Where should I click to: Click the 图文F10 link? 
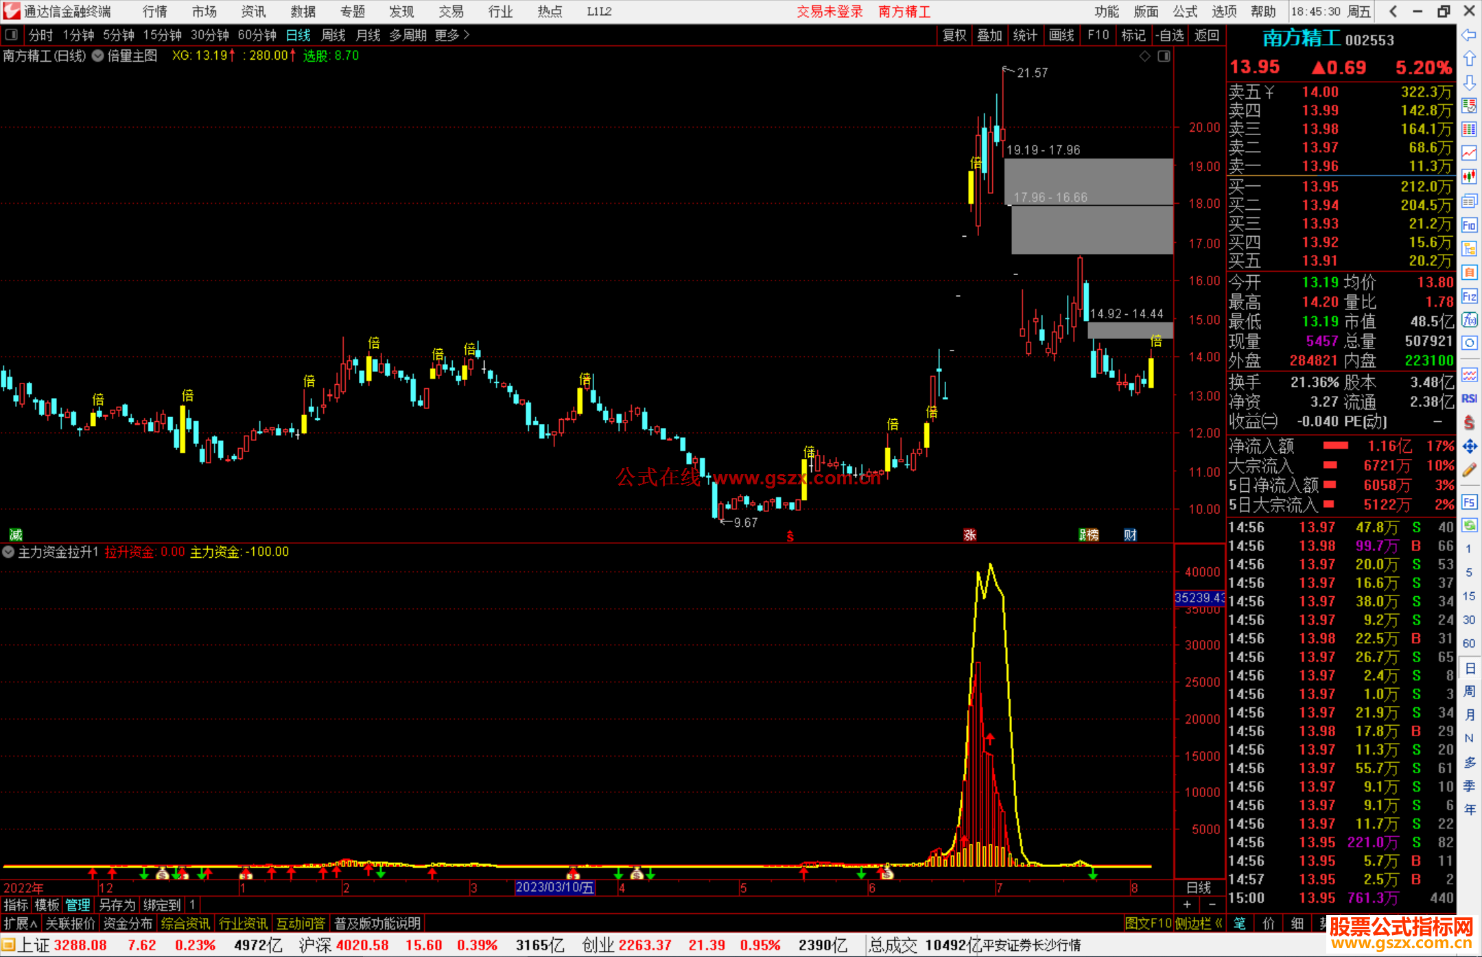1149,923
